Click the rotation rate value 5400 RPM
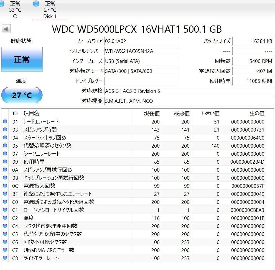Viewport: 275px width, 270px height. coord(253,61)
